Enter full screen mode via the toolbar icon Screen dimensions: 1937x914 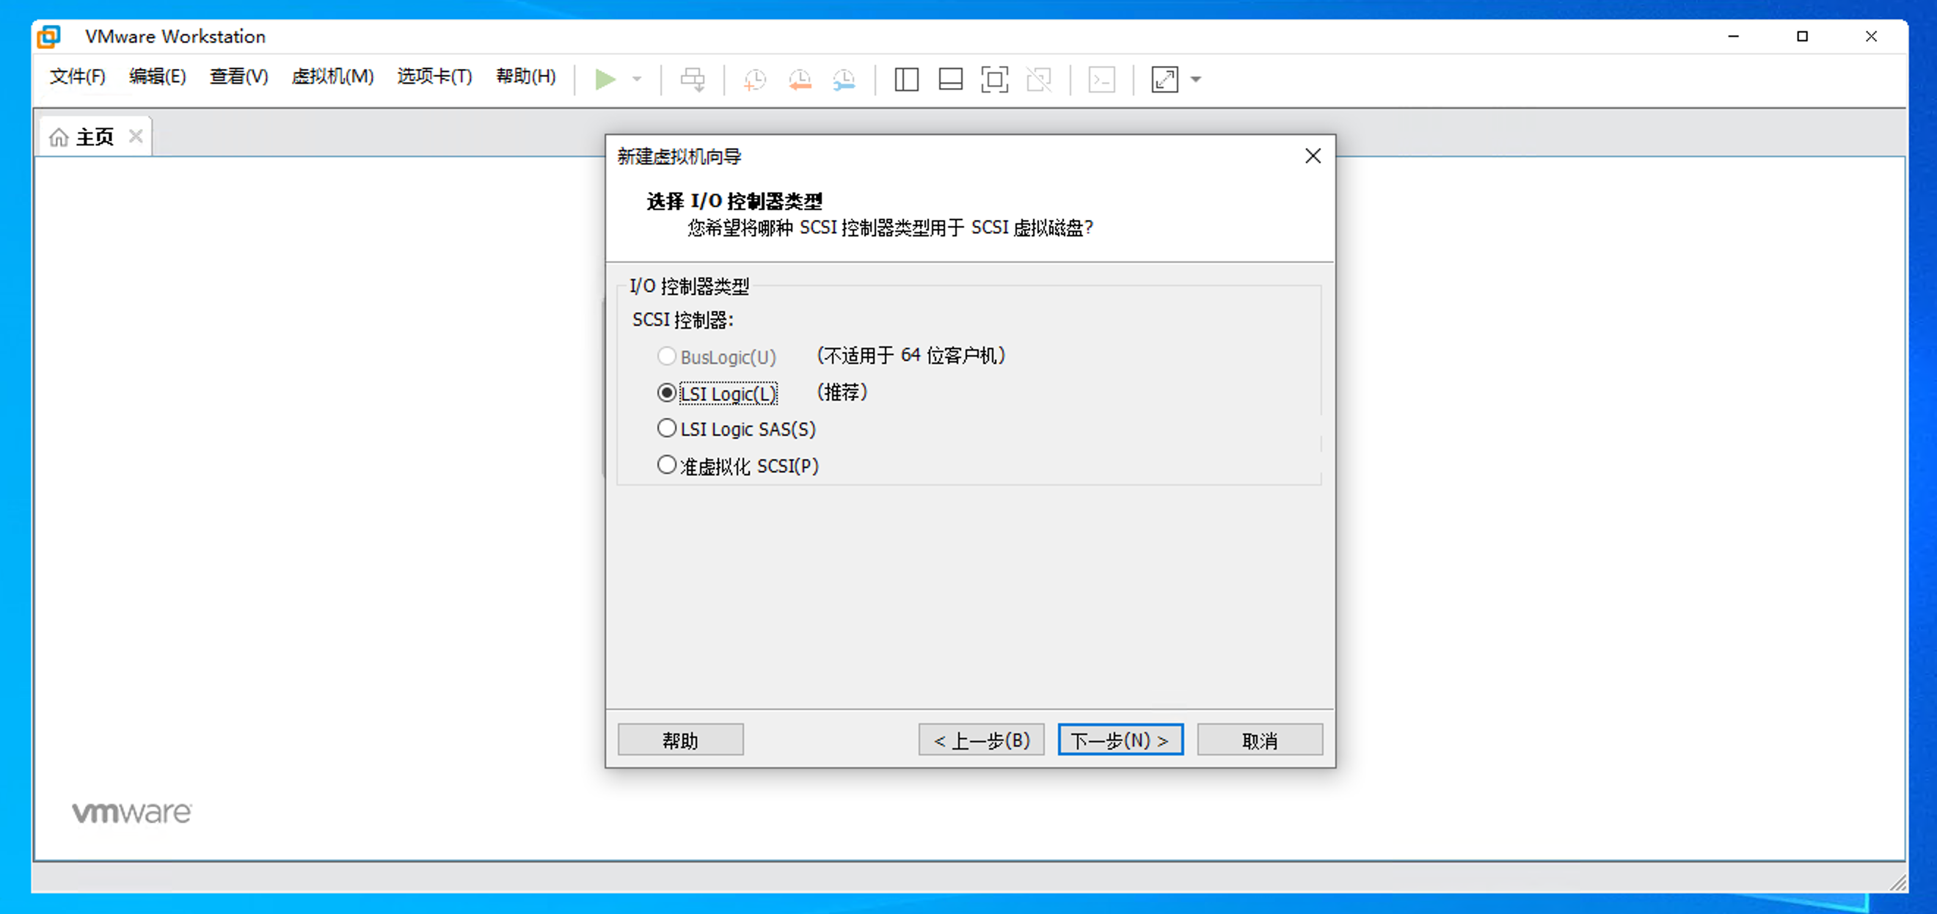click(x=994, y=79)
